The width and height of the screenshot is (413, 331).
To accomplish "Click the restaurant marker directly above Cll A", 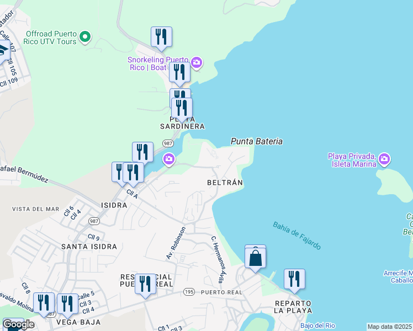I will (x=133, y=172).
